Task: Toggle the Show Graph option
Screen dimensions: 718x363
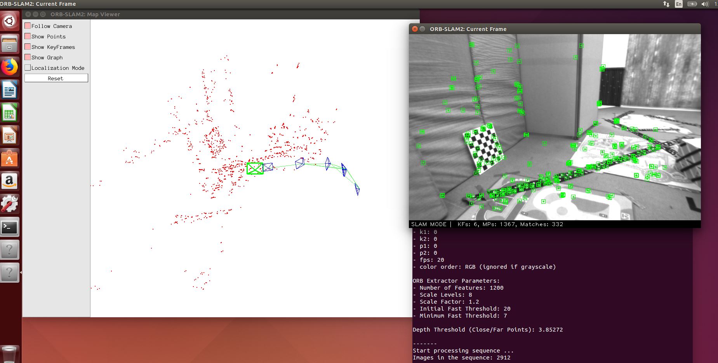Action: click(27, 57)
